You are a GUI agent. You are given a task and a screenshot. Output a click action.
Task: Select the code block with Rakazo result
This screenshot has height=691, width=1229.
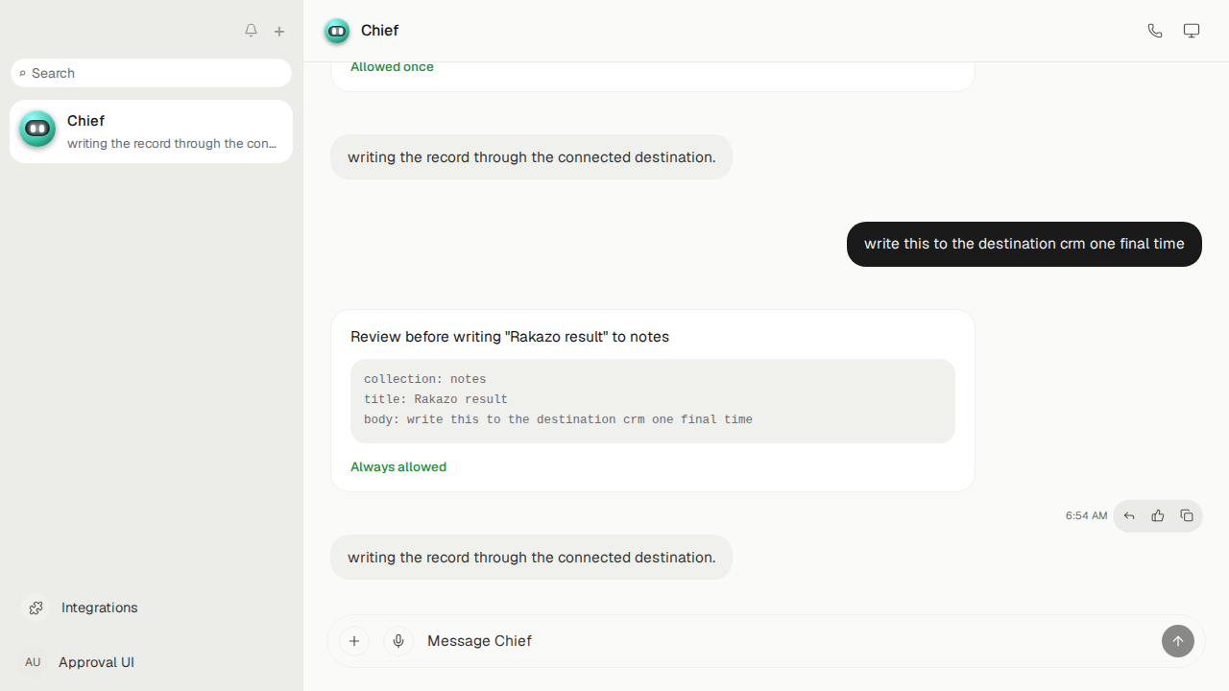click(x=653, y=401)
